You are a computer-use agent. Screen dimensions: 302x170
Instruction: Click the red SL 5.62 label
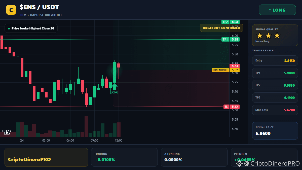[232, 107]
